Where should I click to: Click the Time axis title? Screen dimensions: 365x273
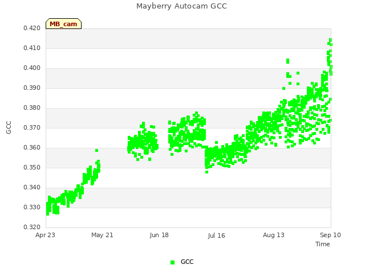click(x=323, y=244)
